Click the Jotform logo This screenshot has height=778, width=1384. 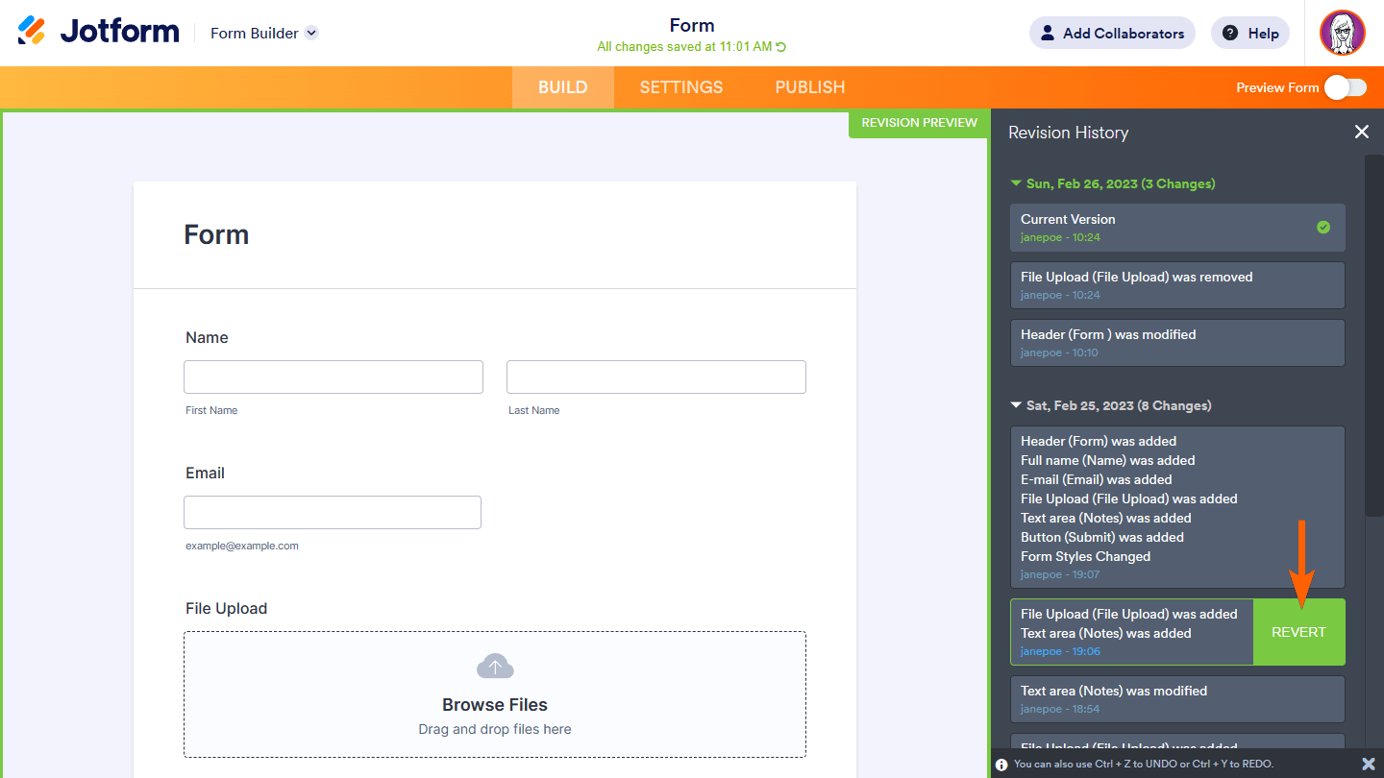pos(98,30)
